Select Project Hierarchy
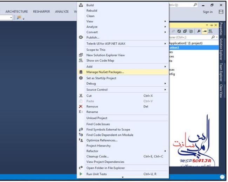Screen dimensions: 228x182 (x=99, y=146)
